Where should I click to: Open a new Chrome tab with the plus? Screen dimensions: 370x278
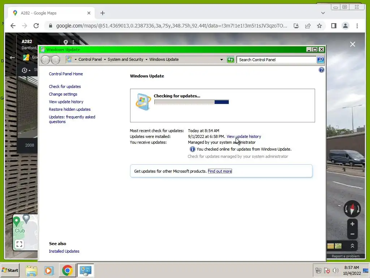coord(102,13)
